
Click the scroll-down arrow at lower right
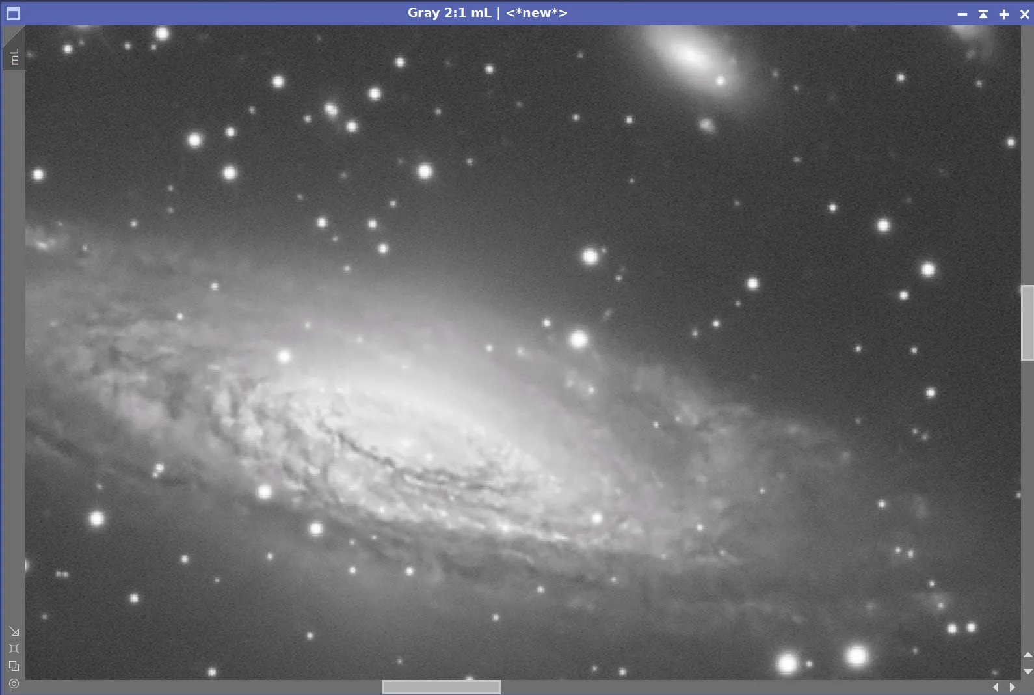1027,671
